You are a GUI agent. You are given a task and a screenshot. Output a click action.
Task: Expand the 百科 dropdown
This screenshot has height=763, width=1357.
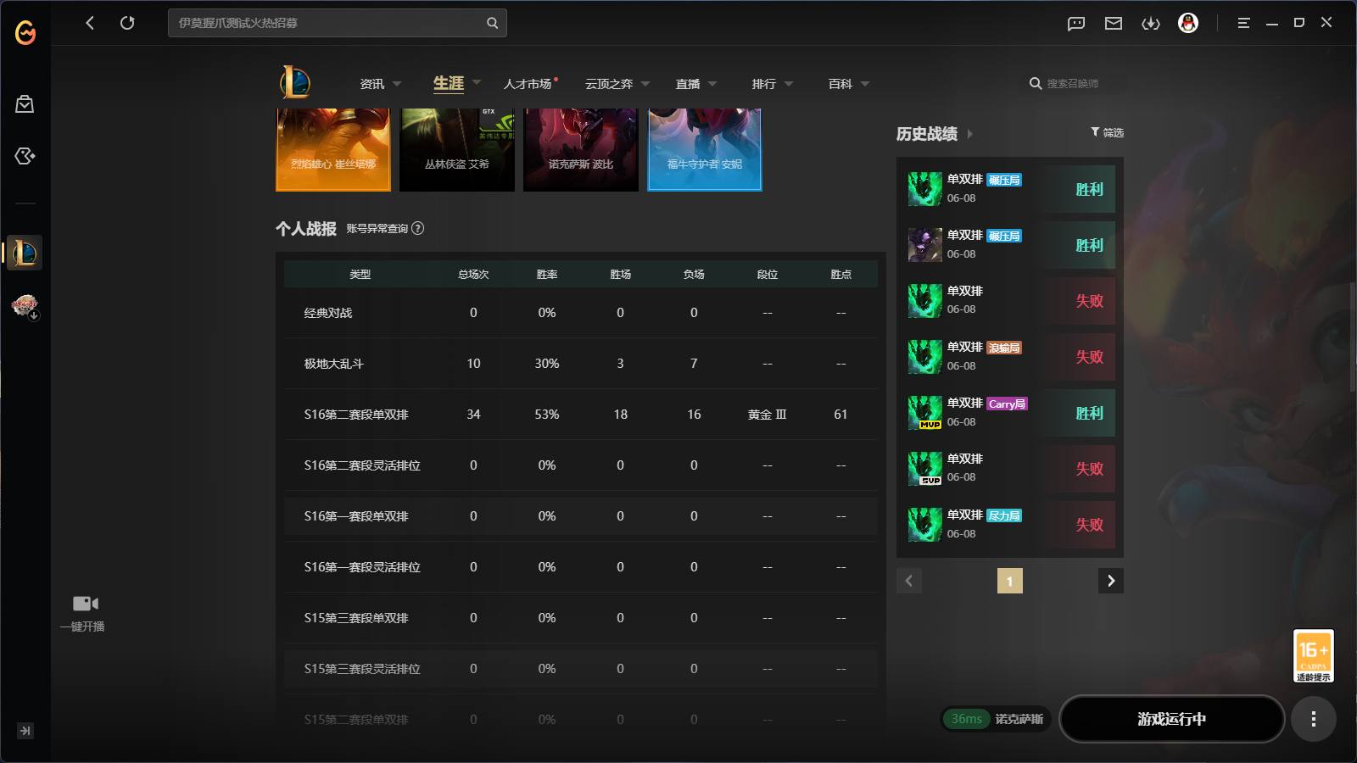[865, 84]
